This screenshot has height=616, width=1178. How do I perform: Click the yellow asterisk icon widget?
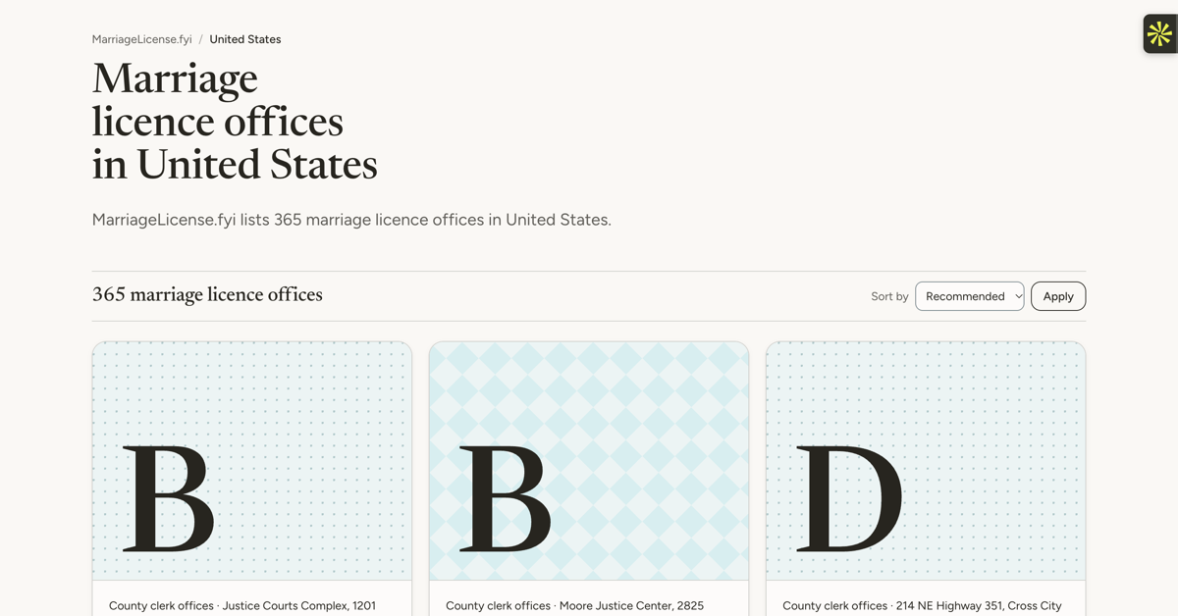(1159, 34)
